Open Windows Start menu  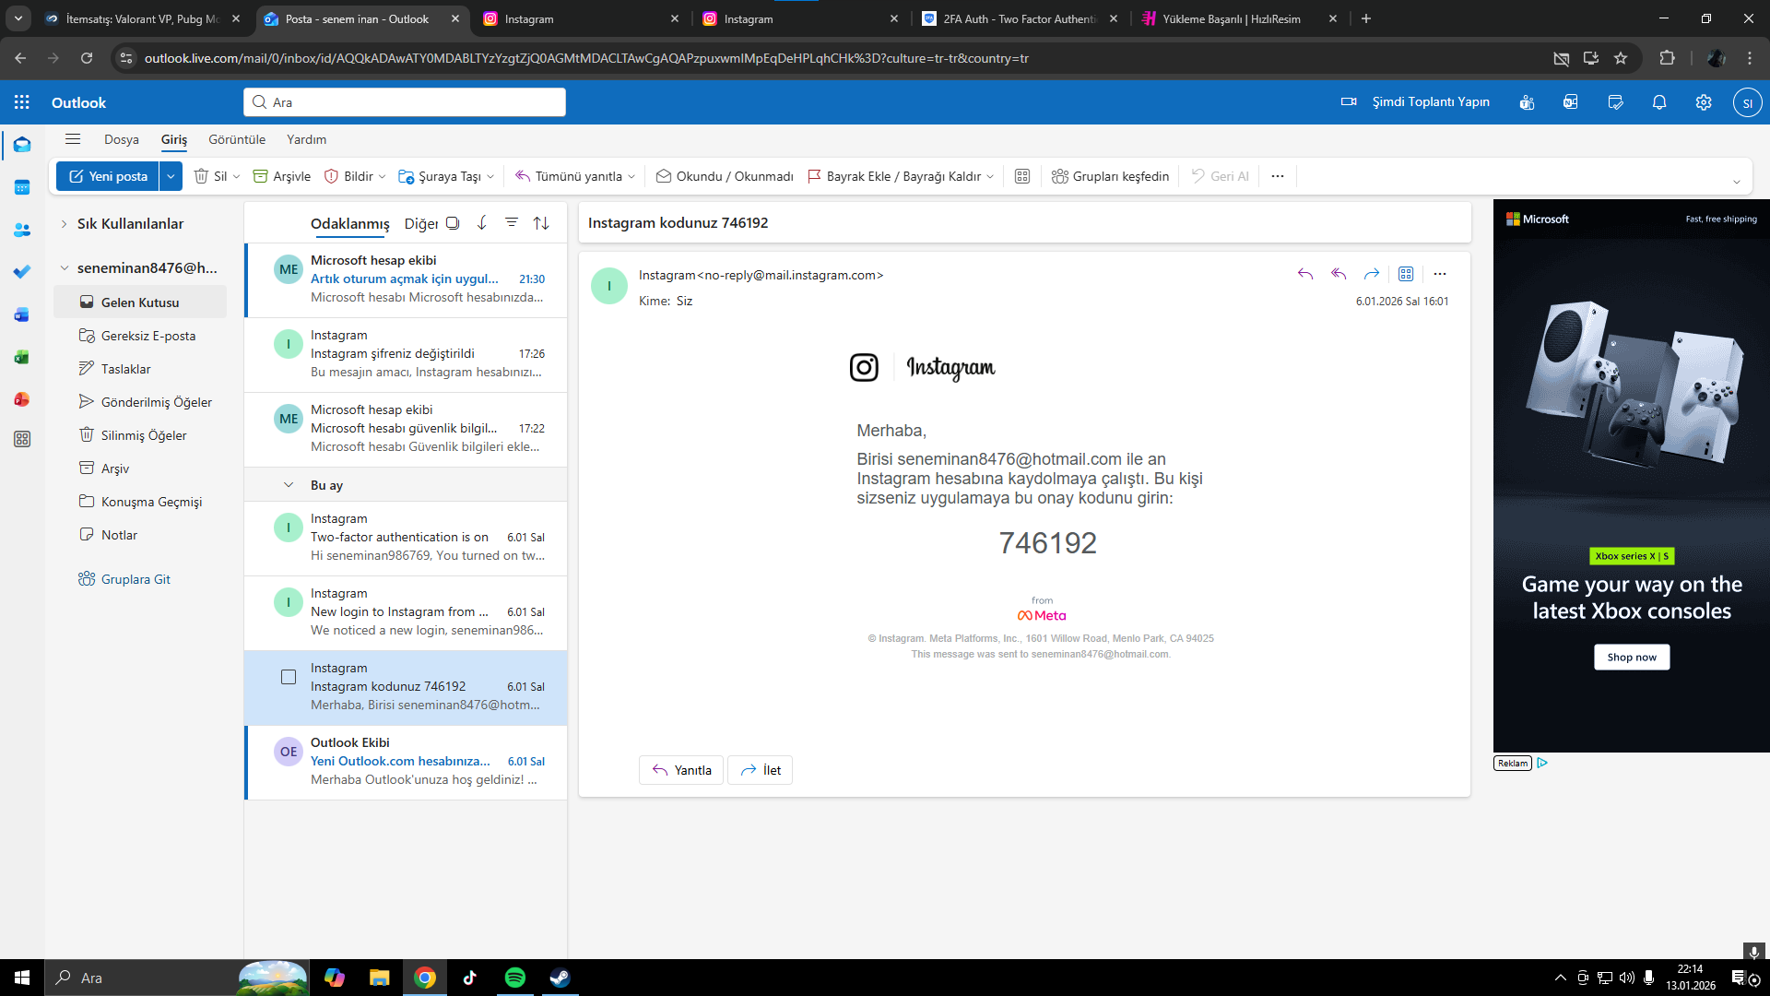coord(22,978)
